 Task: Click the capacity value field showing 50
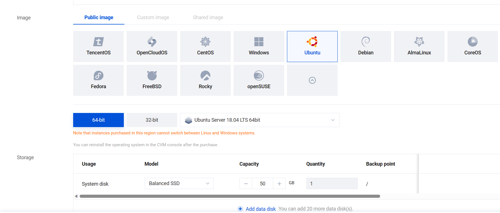coord(263,184)
